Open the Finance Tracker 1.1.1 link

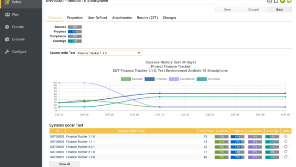point(80,141)
